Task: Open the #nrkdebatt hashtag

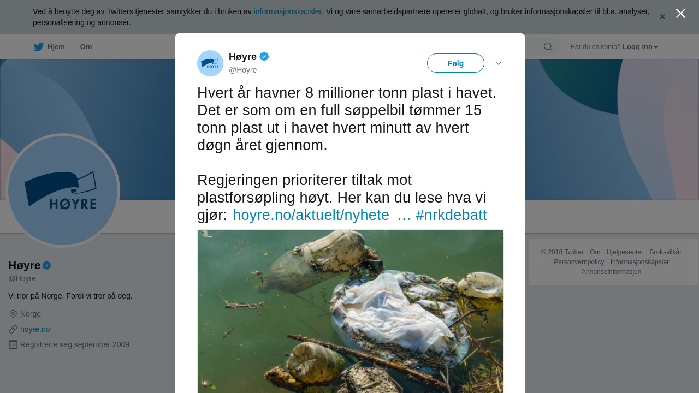Action: [451, 215]
